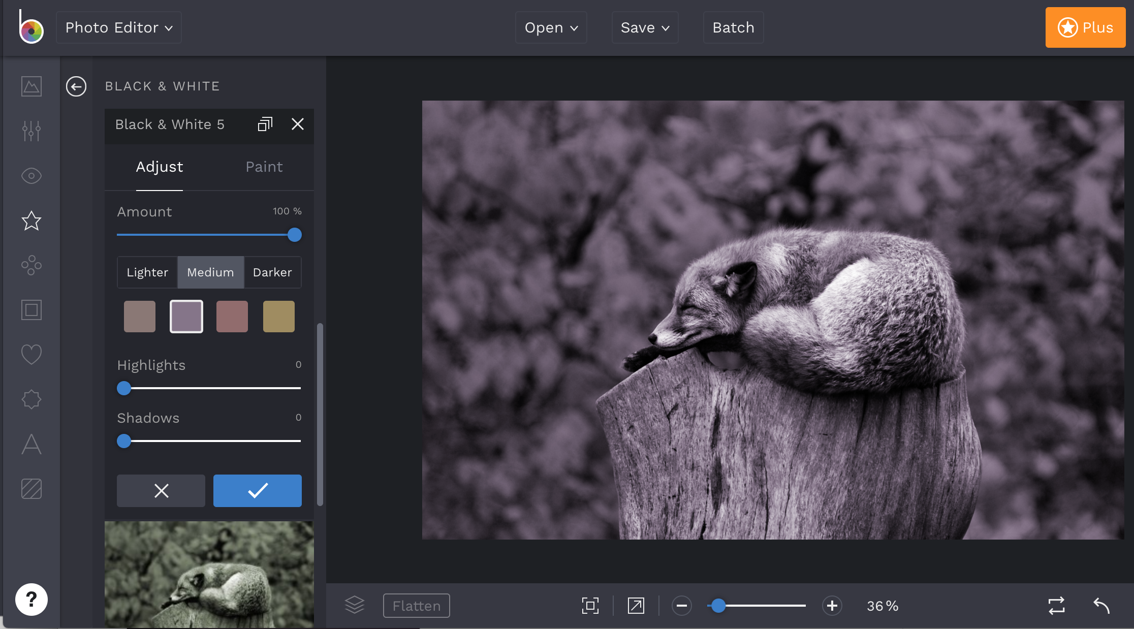Open the Textures sidebar tool
Image resolution: width=1134 pixels, height=629 pixels.
click(x=31, y=489)
